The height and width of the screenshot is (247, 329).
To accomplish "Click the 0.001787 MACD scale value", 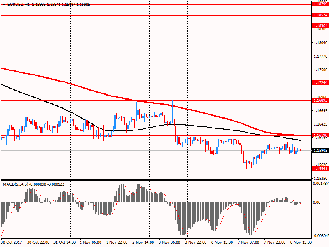I will pyautogui.click(x=321, y=183).
